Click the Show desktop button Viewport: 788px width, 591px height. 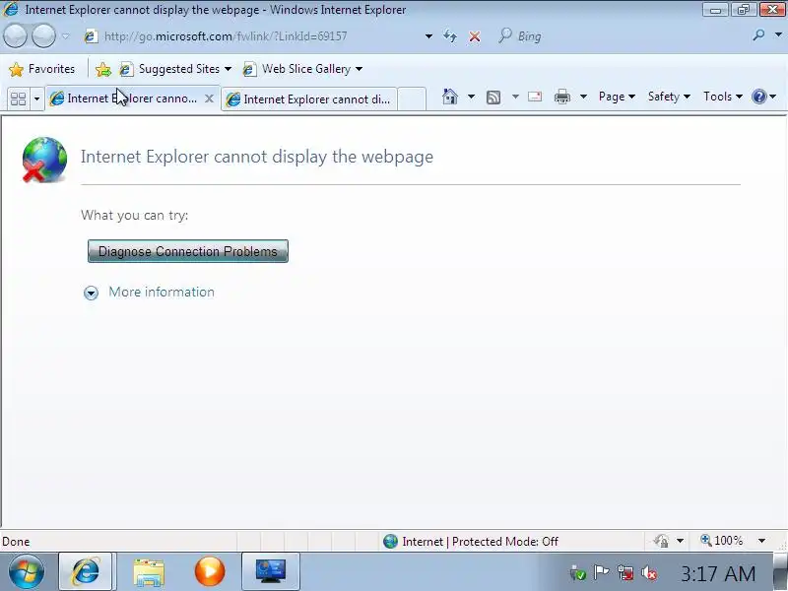click(x=781, y=571)
